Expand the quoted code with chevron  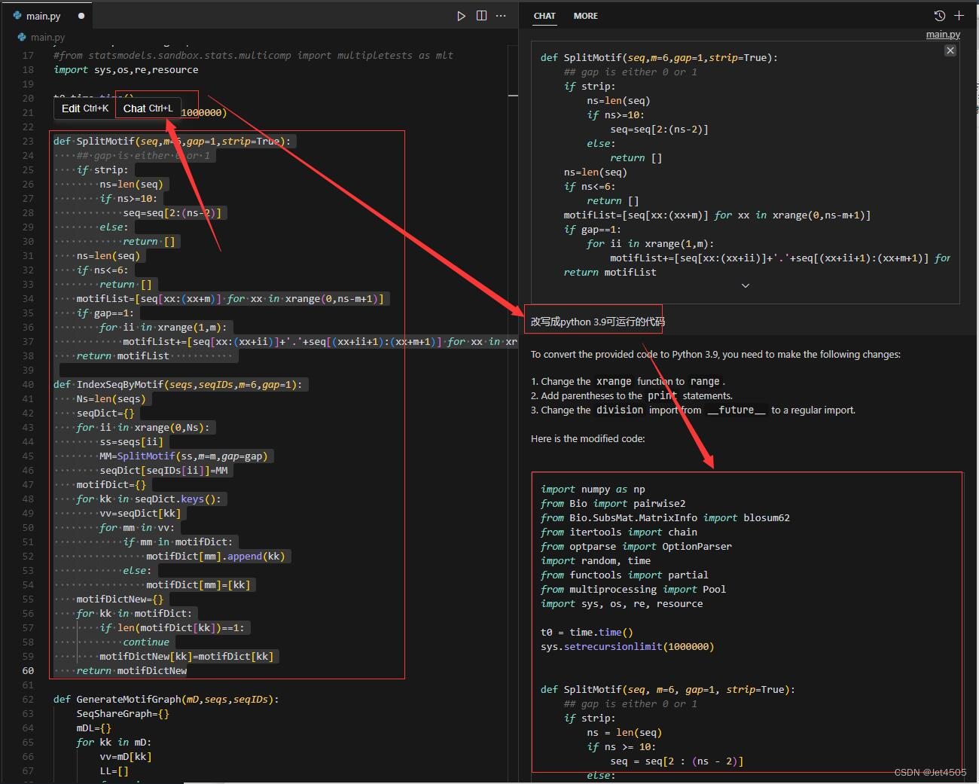[x=746, y=286]
